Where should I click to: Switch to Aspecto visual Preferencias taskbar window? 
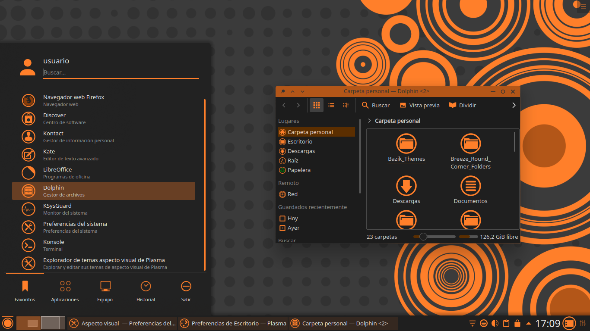(123, 323)
